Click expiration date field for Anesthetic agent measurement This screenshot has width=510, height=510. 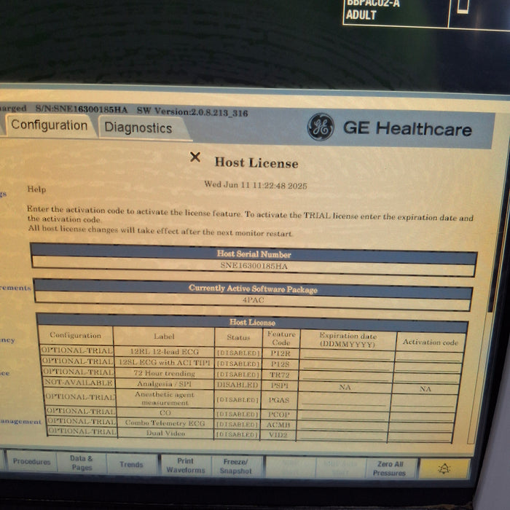(343, 401)
